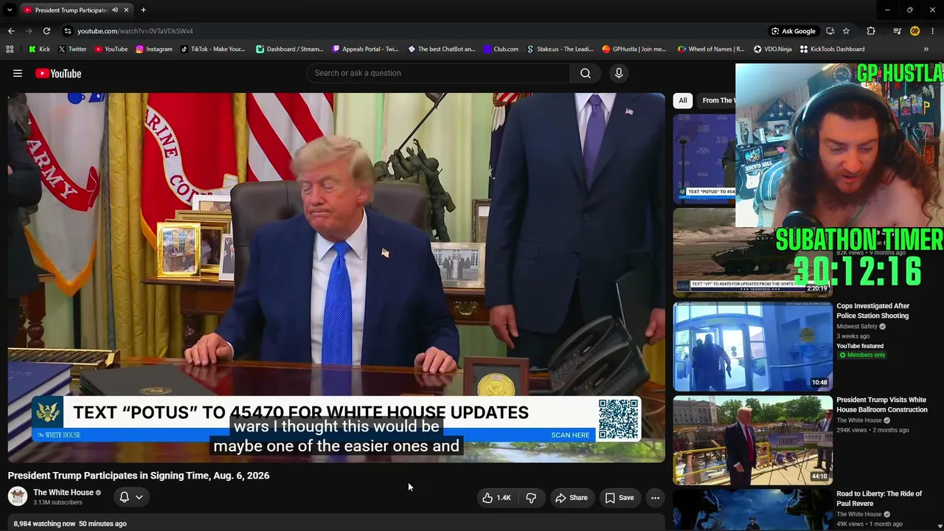The image size is (944, 531).
Task: Open the Chrome three-dot menu
Action: pos(932,31)
